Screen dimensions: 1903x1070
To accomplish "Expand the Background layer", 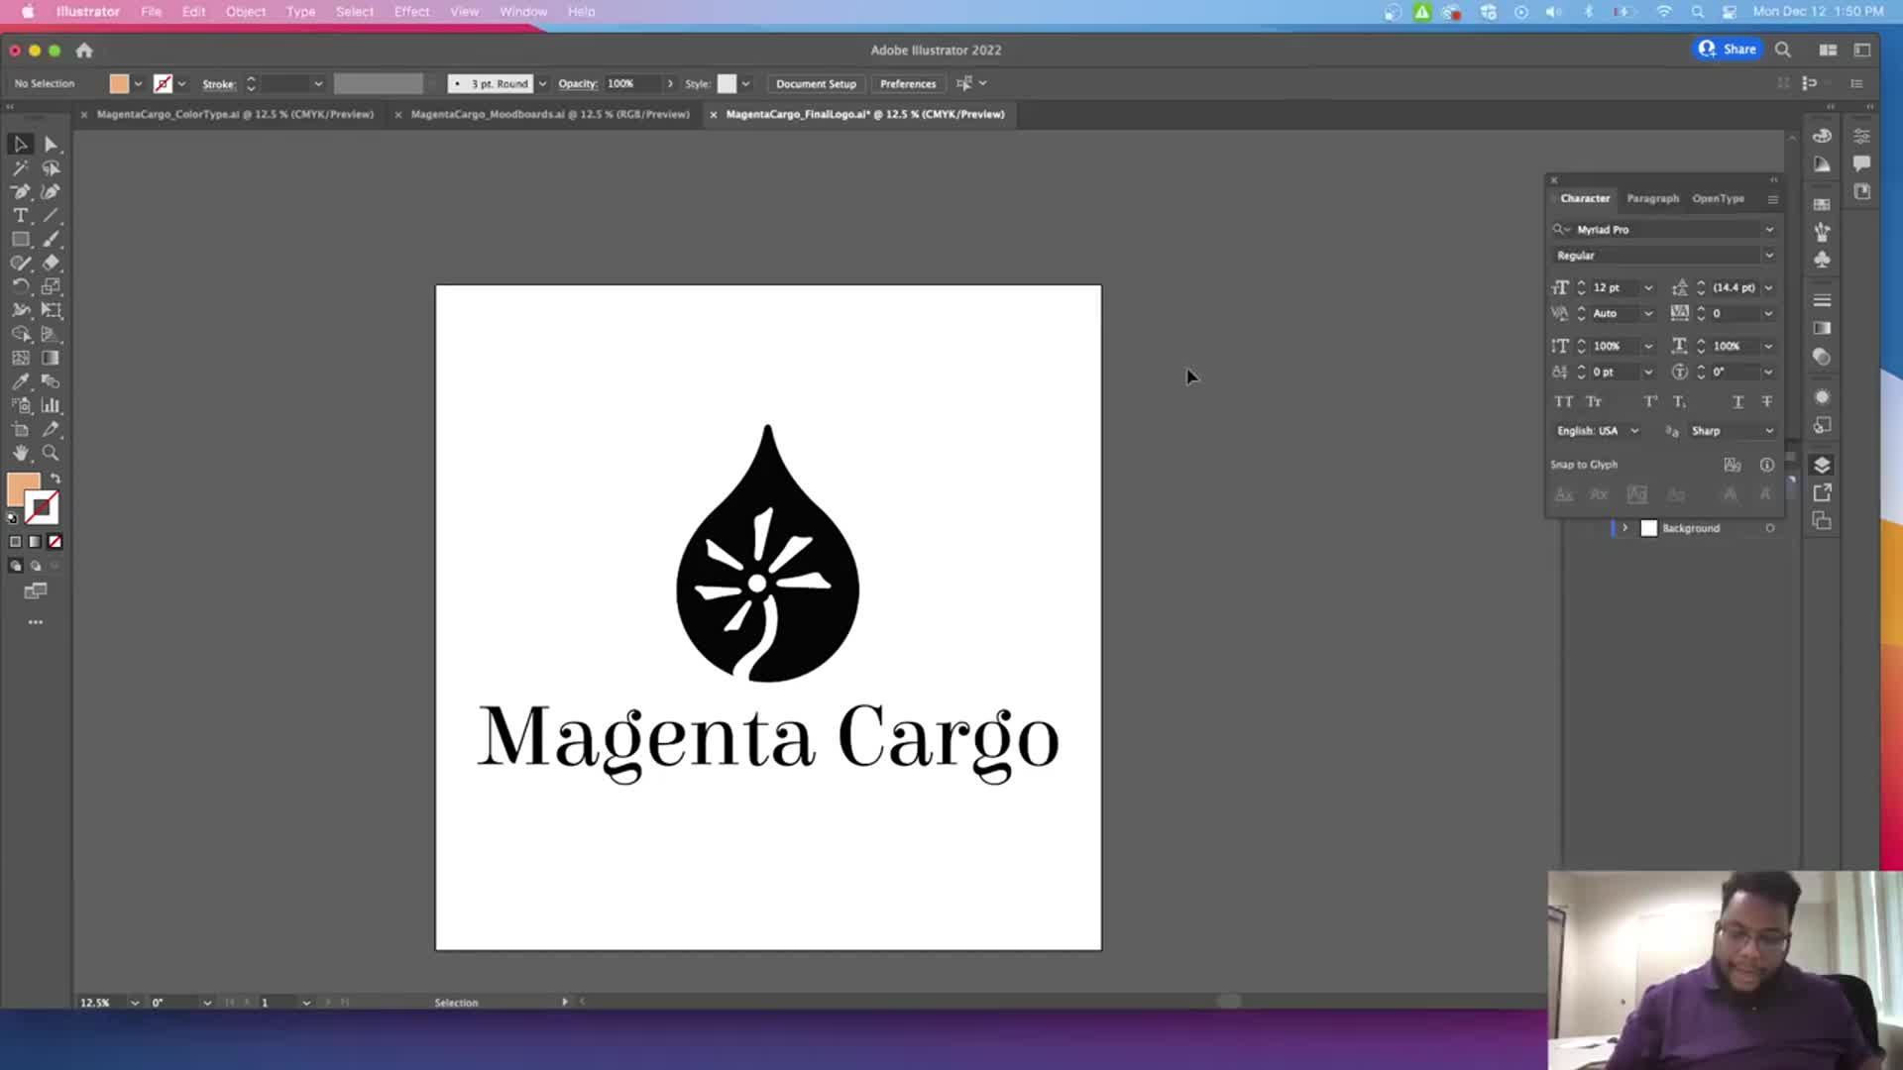I will pos(1625,528).
